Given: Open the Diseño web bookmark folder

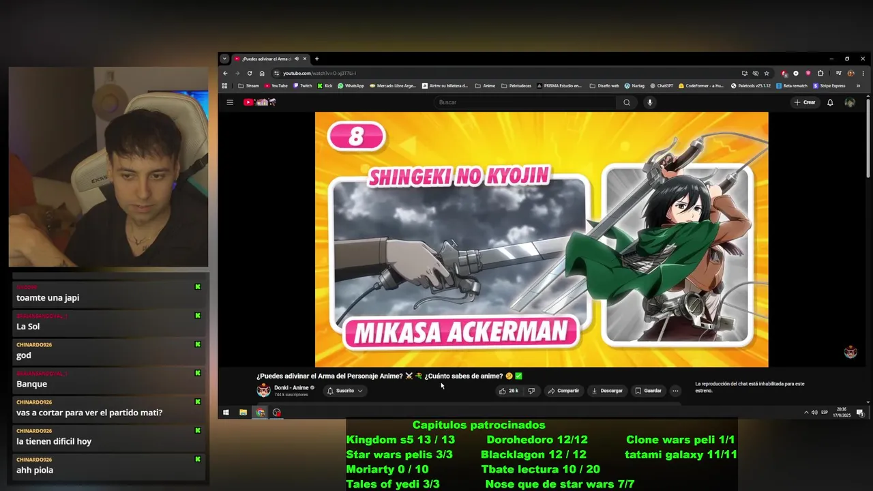Looking at the screenshot, I should 604,86.
